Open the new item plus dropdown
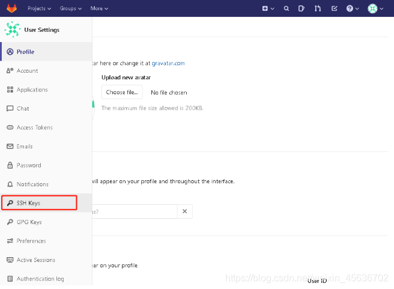Screen dimensions: 394x289 [x=268, y=8]
